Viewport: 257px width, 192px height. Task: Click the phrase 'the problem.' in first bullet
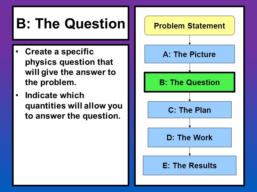click(51, 82)
